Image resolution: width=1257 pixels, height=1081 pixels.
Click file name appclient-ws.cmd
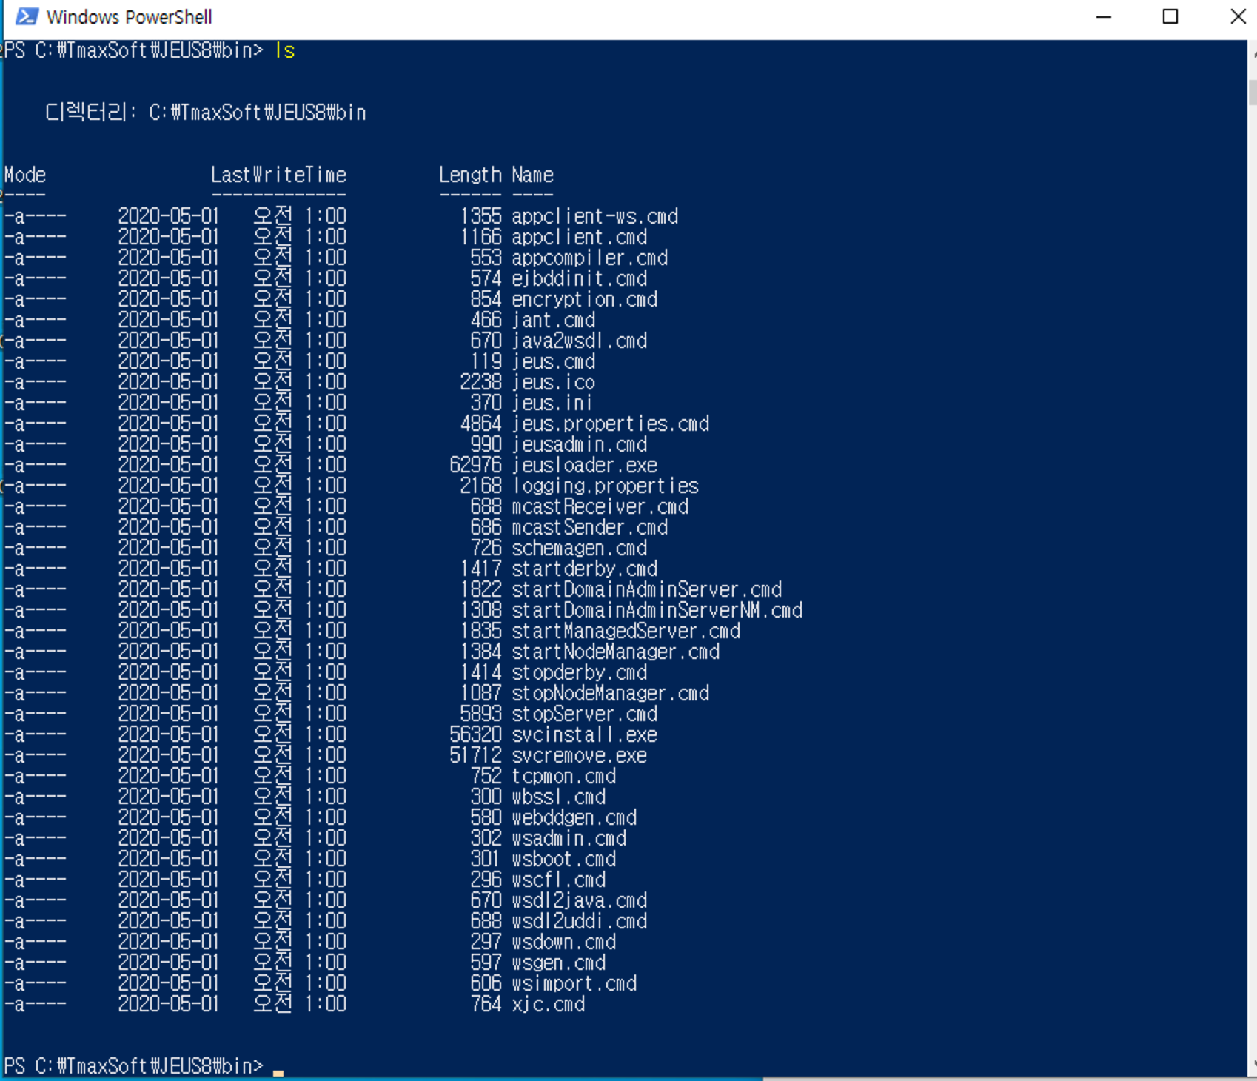click(595, 216)
